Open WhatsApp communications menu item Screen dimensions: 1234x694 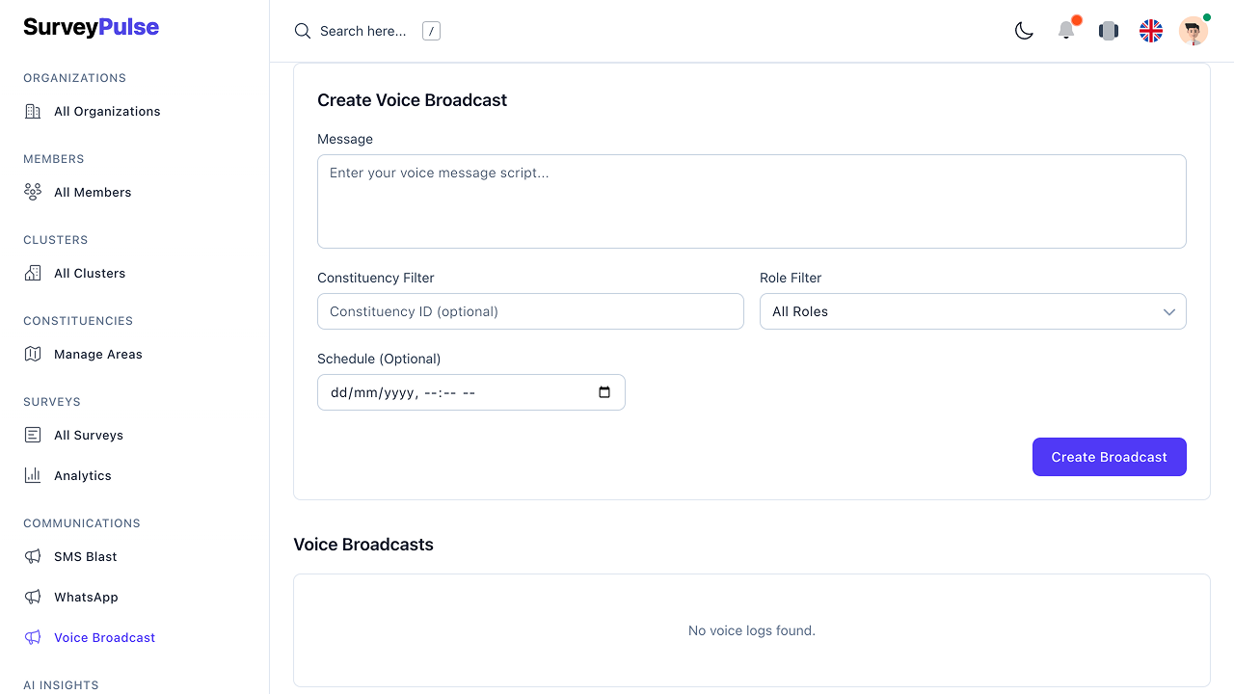[86, 598]
